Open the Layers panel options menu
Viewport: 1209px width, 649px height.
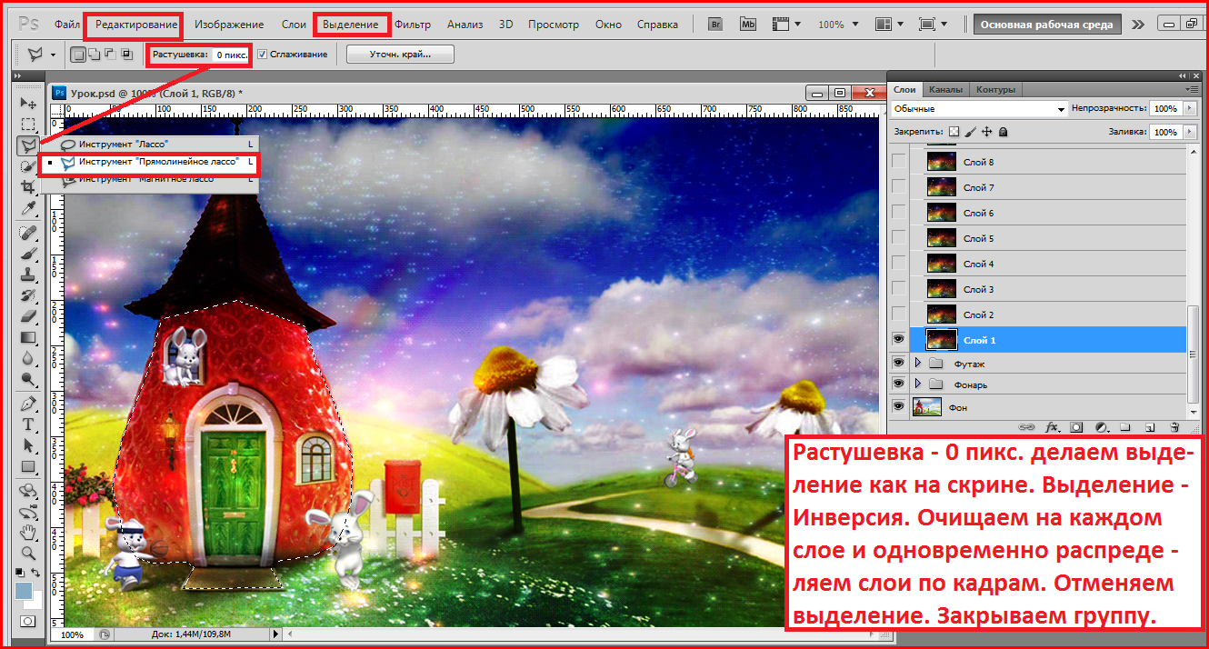(1194, 89)
